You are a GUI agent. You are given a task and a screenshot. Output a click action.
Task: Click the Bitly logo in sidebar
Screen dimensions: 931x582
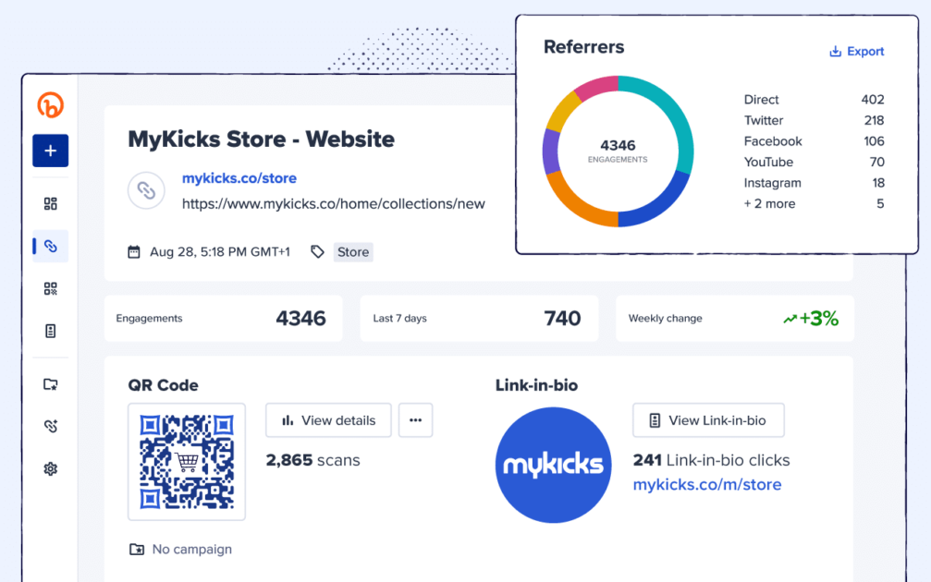pos(51,105)
